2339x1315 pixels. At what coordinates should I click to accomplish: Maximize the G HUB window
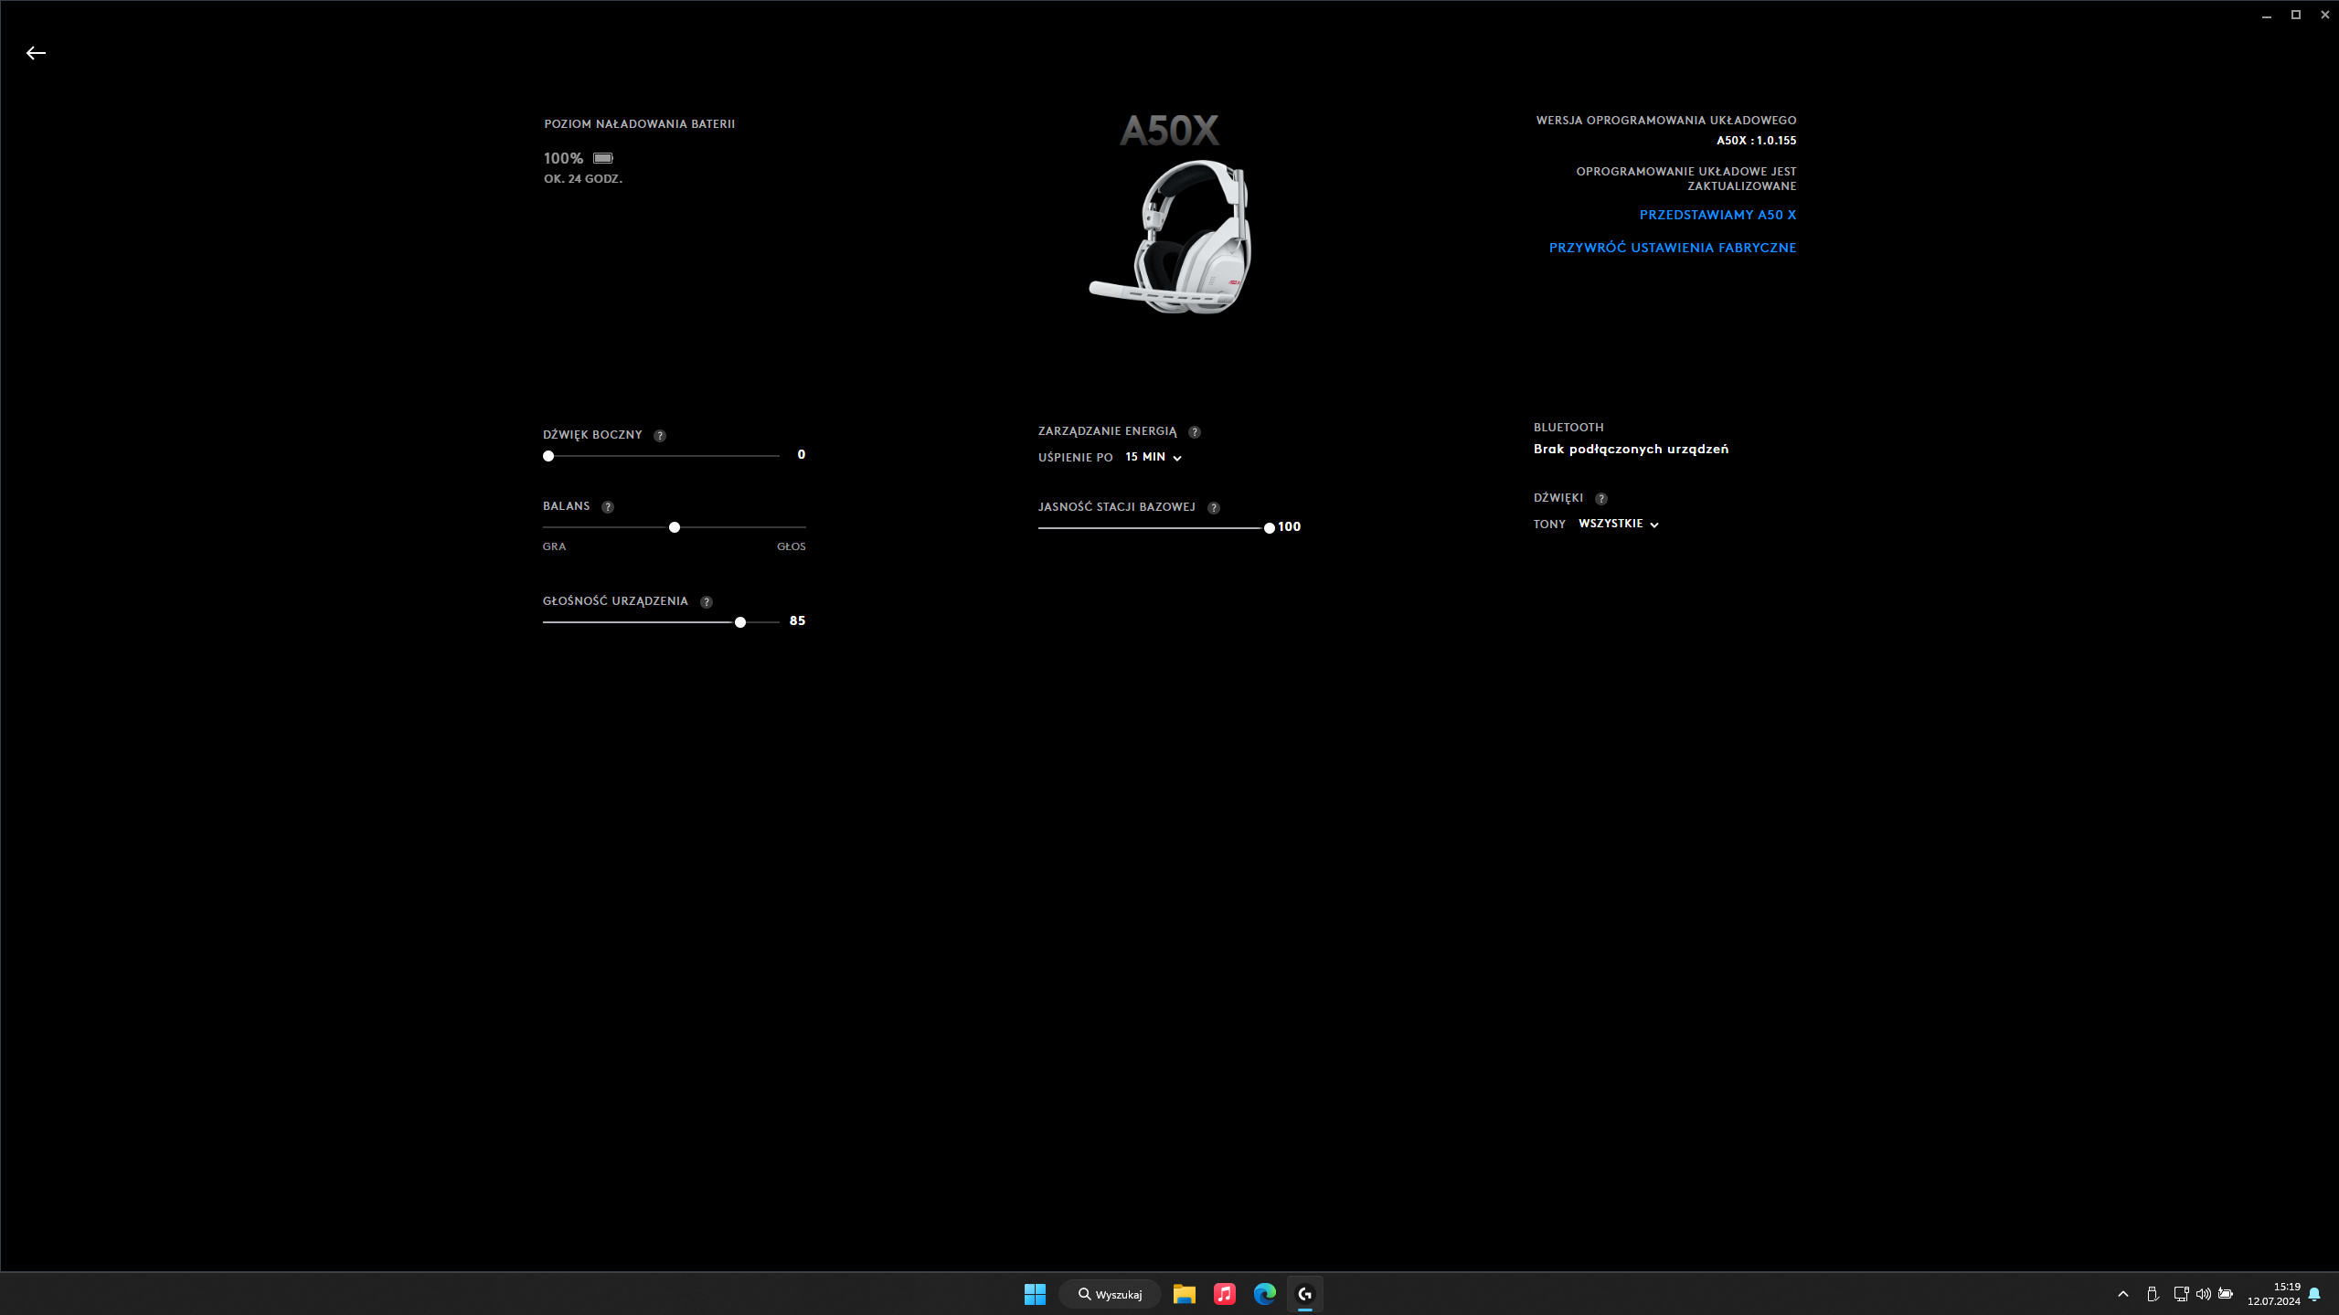pos(2295,15)
